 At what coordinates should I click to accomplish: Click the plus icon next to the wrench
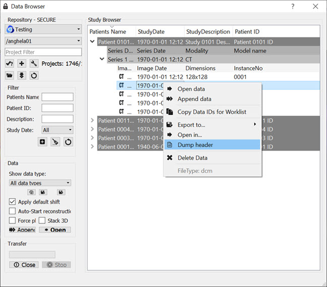point(22,64)
